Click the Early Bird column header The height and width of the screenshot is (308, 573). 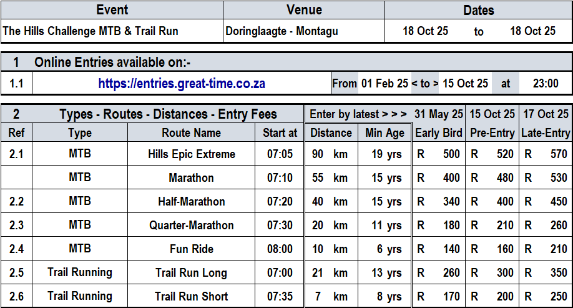pos(439,133)
